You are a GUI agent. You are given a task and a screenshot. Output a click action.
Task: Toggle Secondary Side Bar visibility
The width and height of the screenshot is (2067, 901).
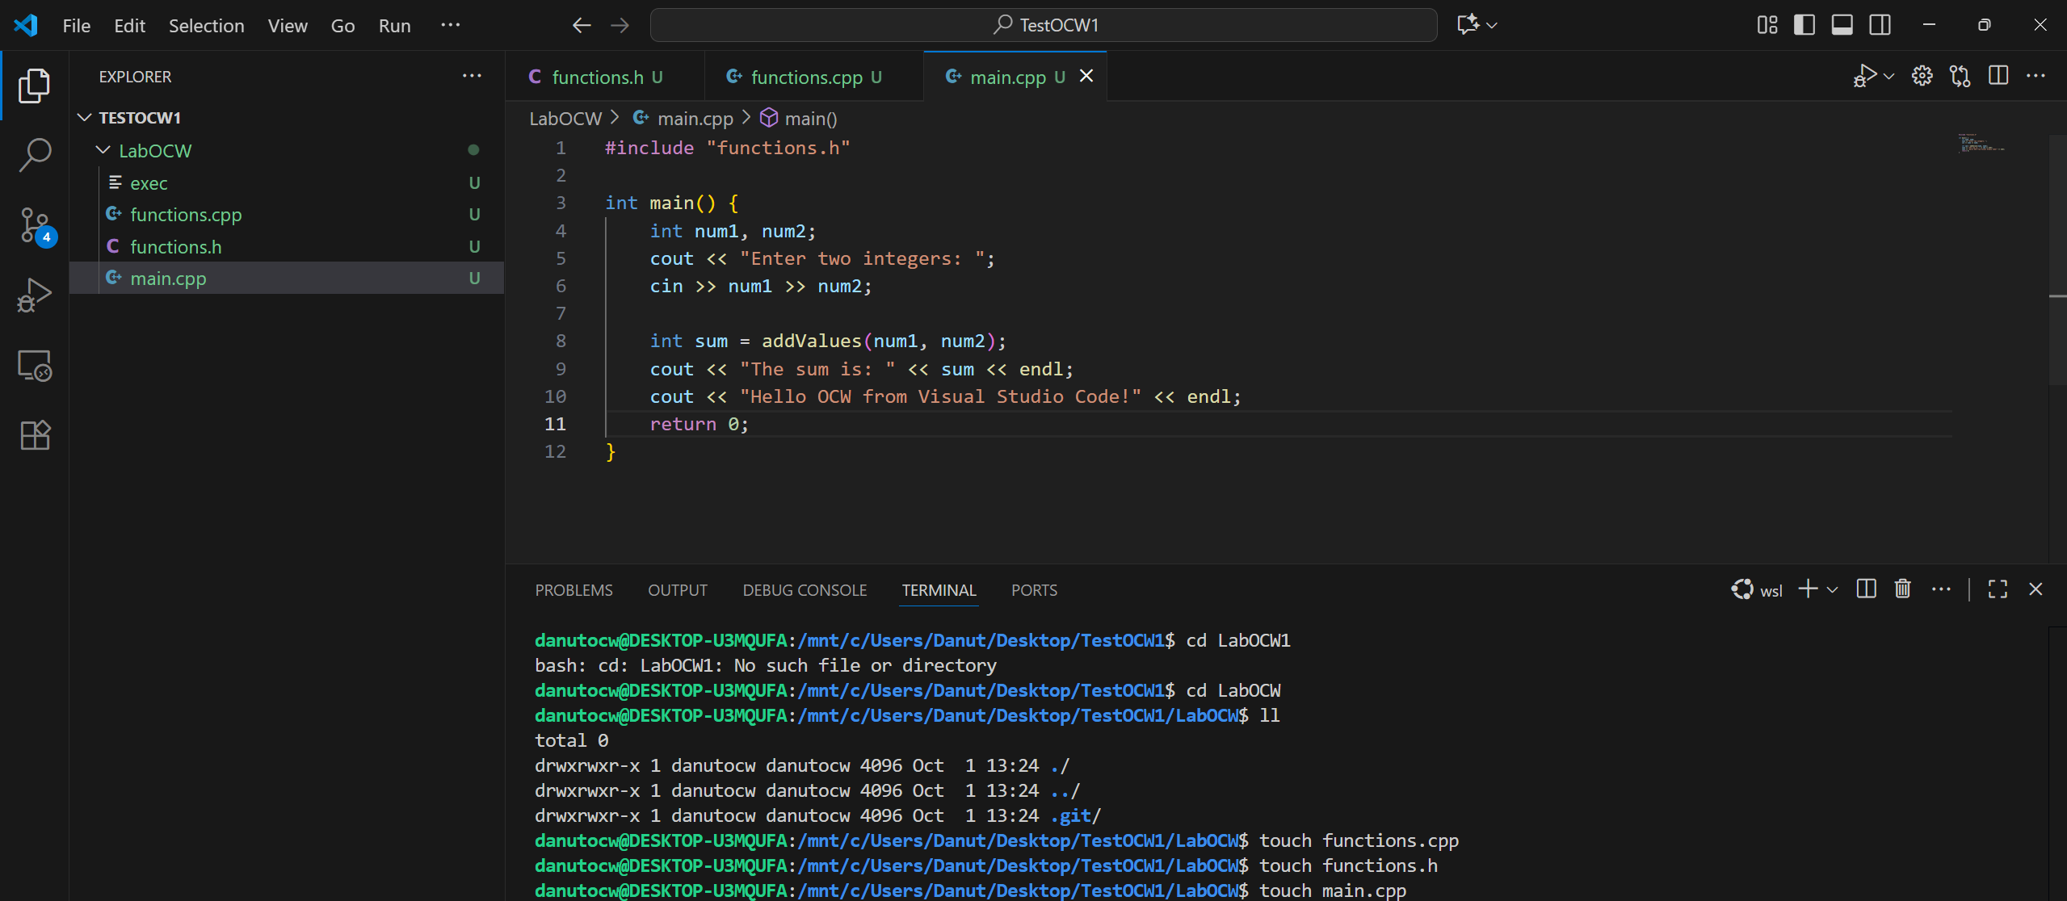tap(1880, 25)
